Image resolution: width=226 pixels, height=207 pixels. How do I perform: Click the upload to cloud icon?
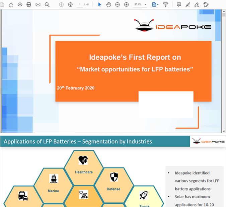pos(20,5)
